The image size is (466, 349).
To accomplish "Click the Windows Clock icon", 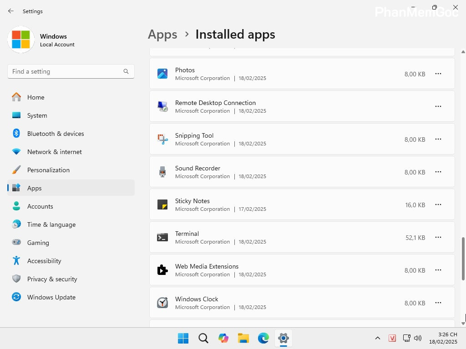I will point(162,303).
